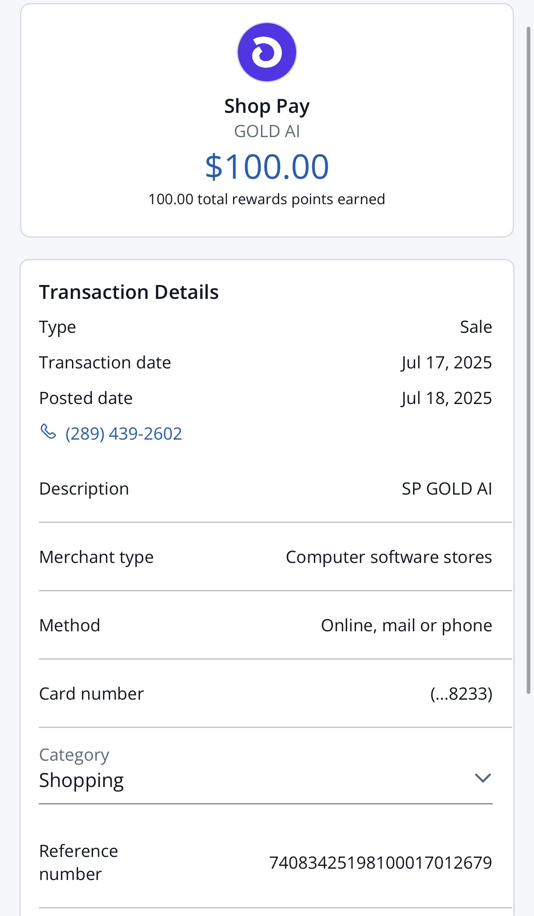The width and height of the screenshot is (534, 916).
Task: Open the Shopping category dropdown
Action: click(82, 780)
